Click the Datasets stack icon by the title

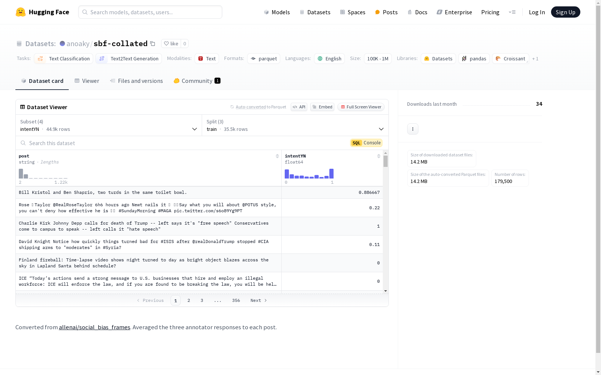[x=19, y=43]
